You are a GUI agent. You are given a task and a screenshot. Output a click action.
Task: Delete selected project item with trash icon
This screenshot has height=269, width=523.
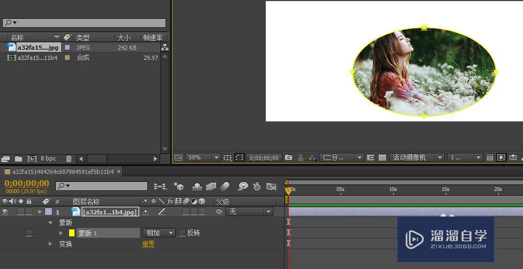click(x=69, y=159)
